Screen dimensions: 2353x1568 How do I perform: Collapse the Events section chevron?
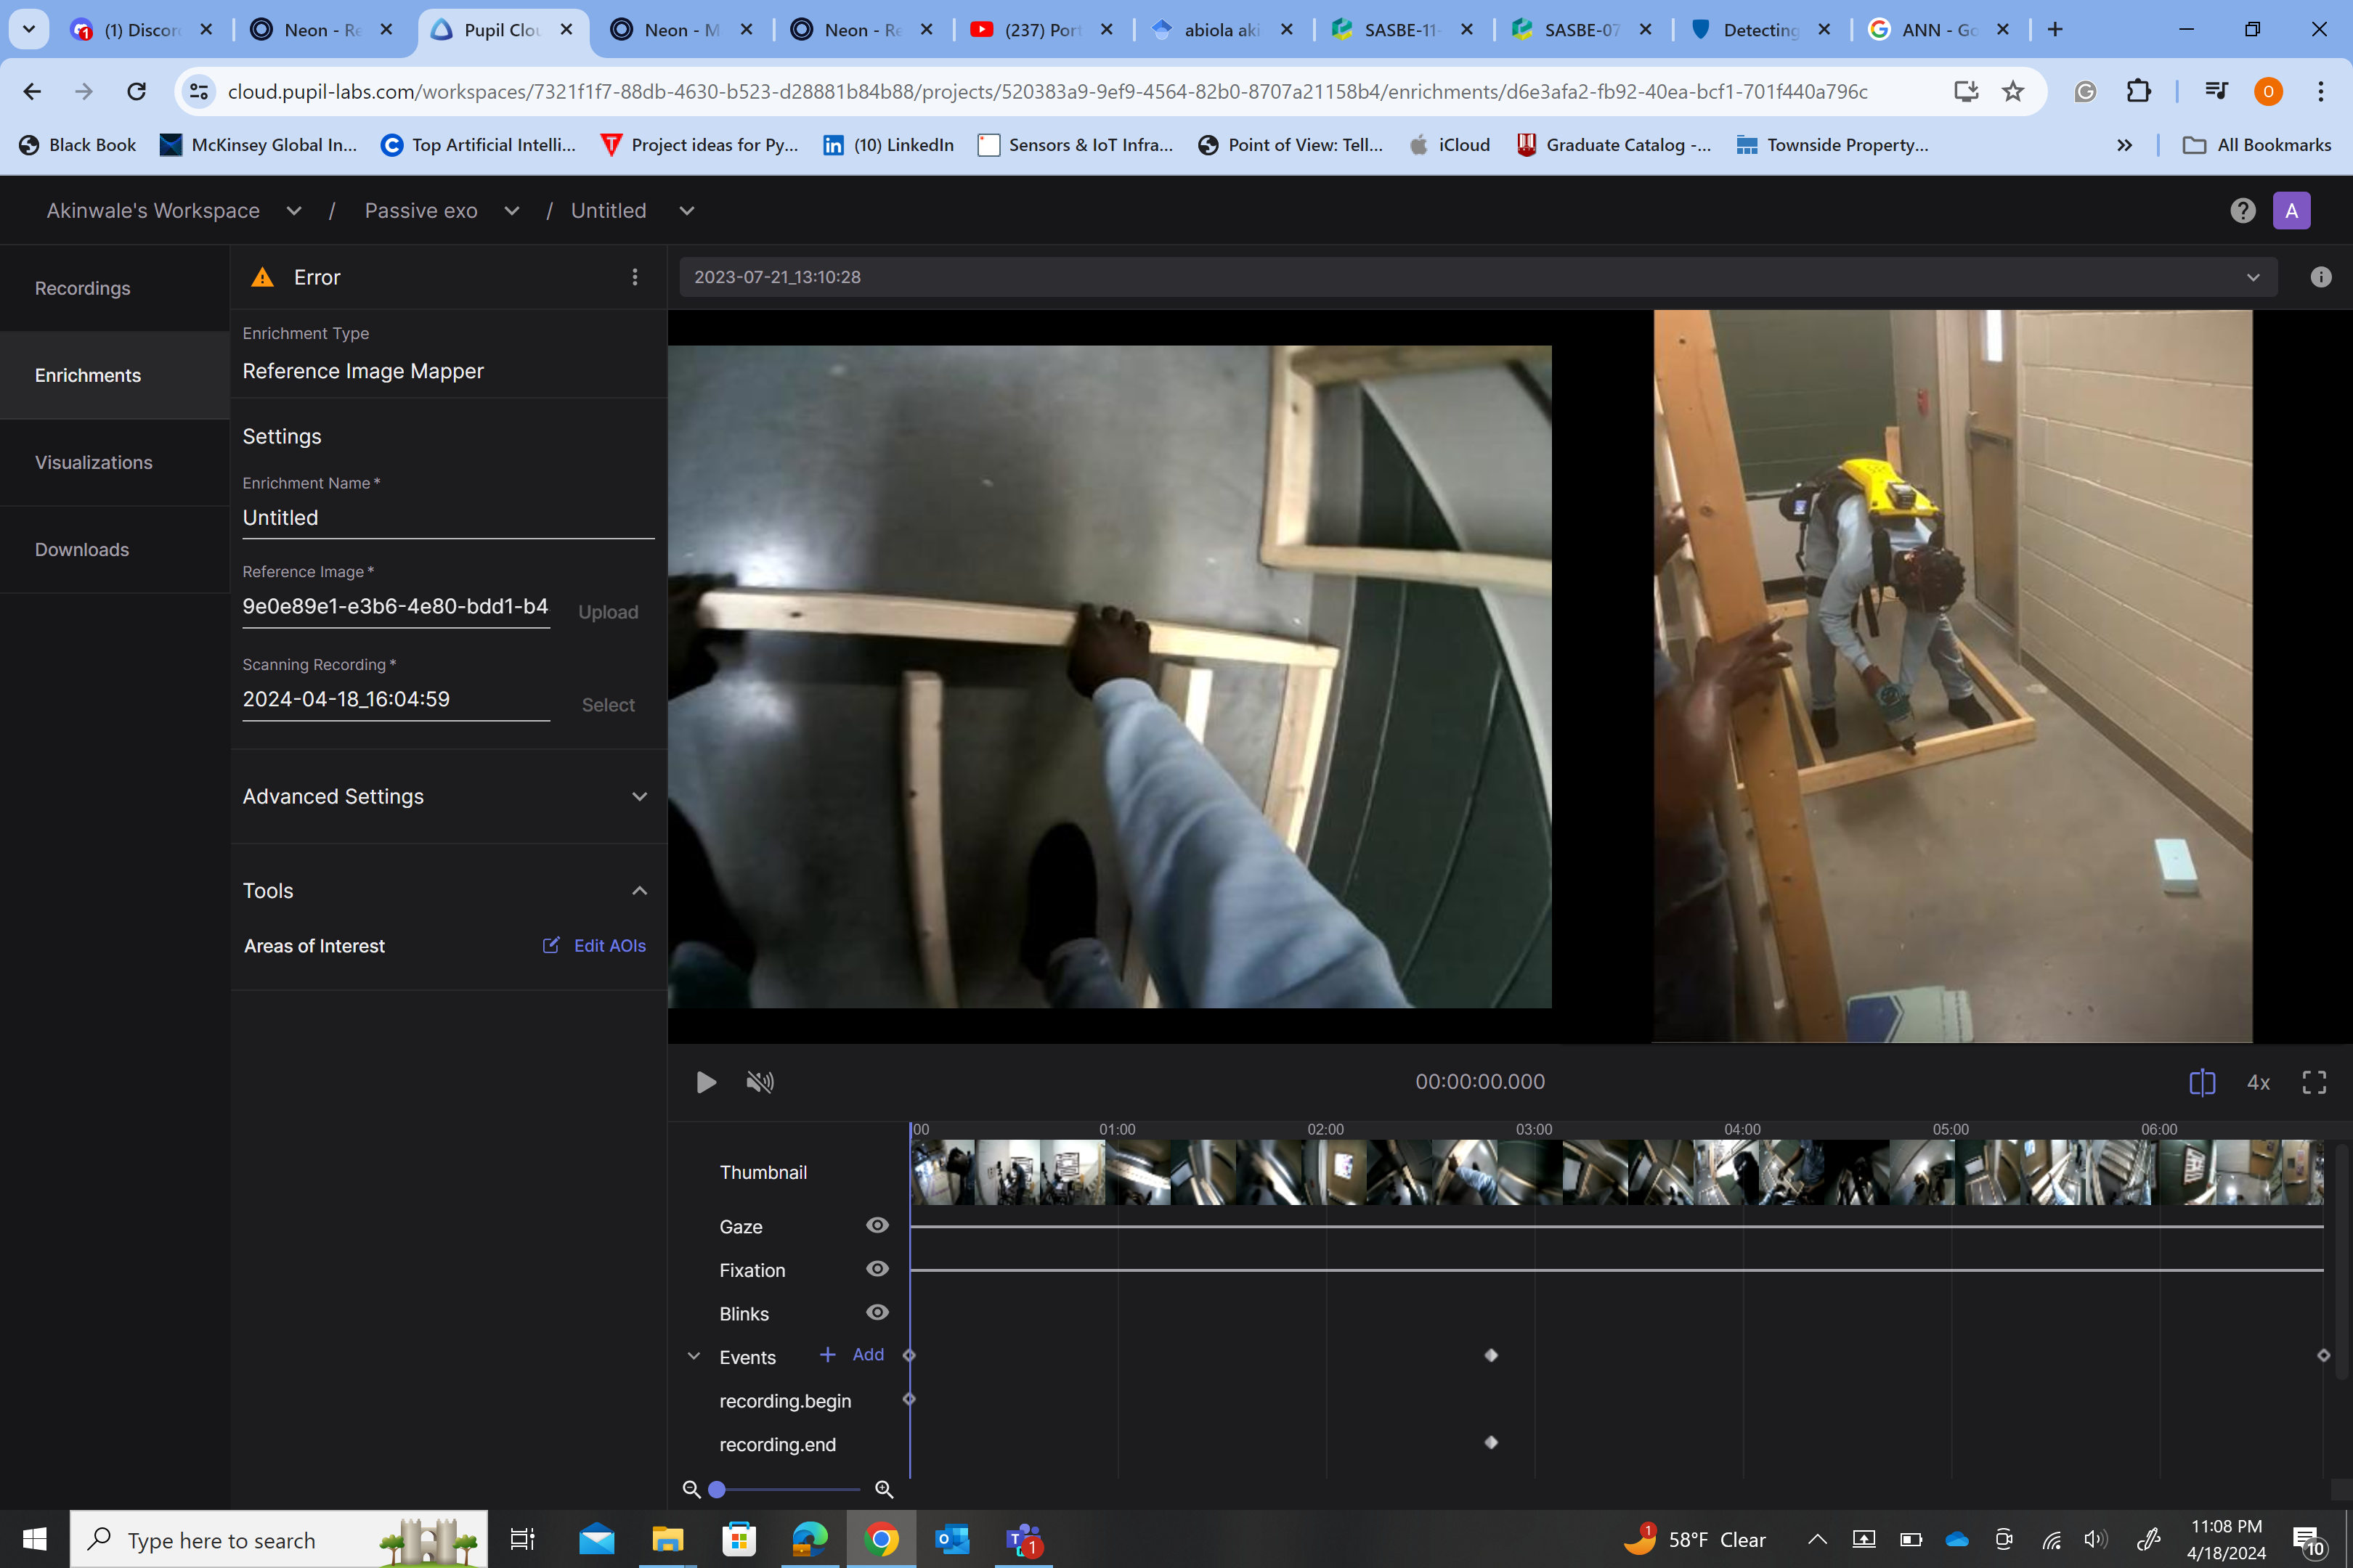click(x=694, y=1356)
